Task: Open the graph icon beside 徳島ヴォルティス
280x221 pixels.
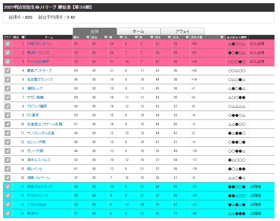Action: coord(7,187)
